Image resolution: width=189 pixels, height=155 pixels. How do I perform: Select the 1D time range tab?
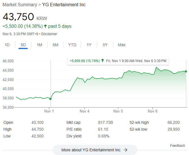(x=7, y=45)
